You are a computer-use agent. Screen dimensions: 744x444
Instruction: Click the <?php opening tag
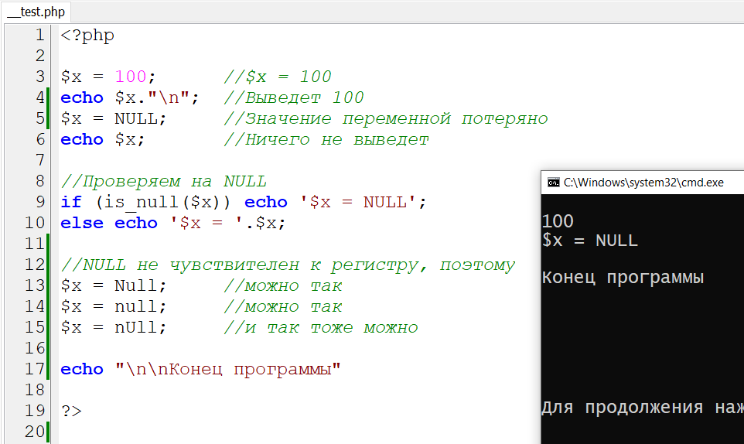coord(87,36)
